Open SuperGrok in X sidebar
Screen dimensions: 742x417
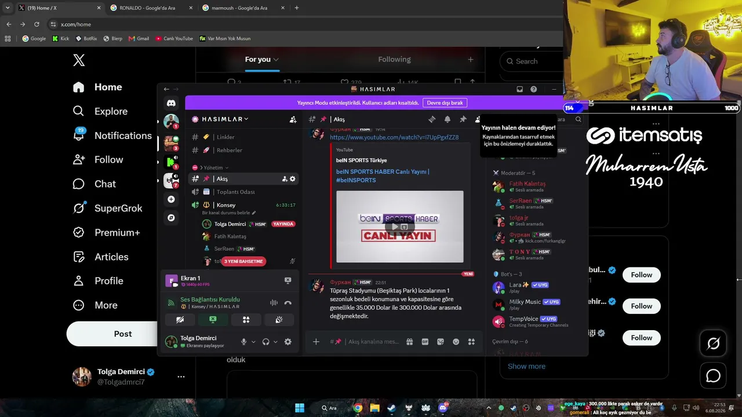107,209
